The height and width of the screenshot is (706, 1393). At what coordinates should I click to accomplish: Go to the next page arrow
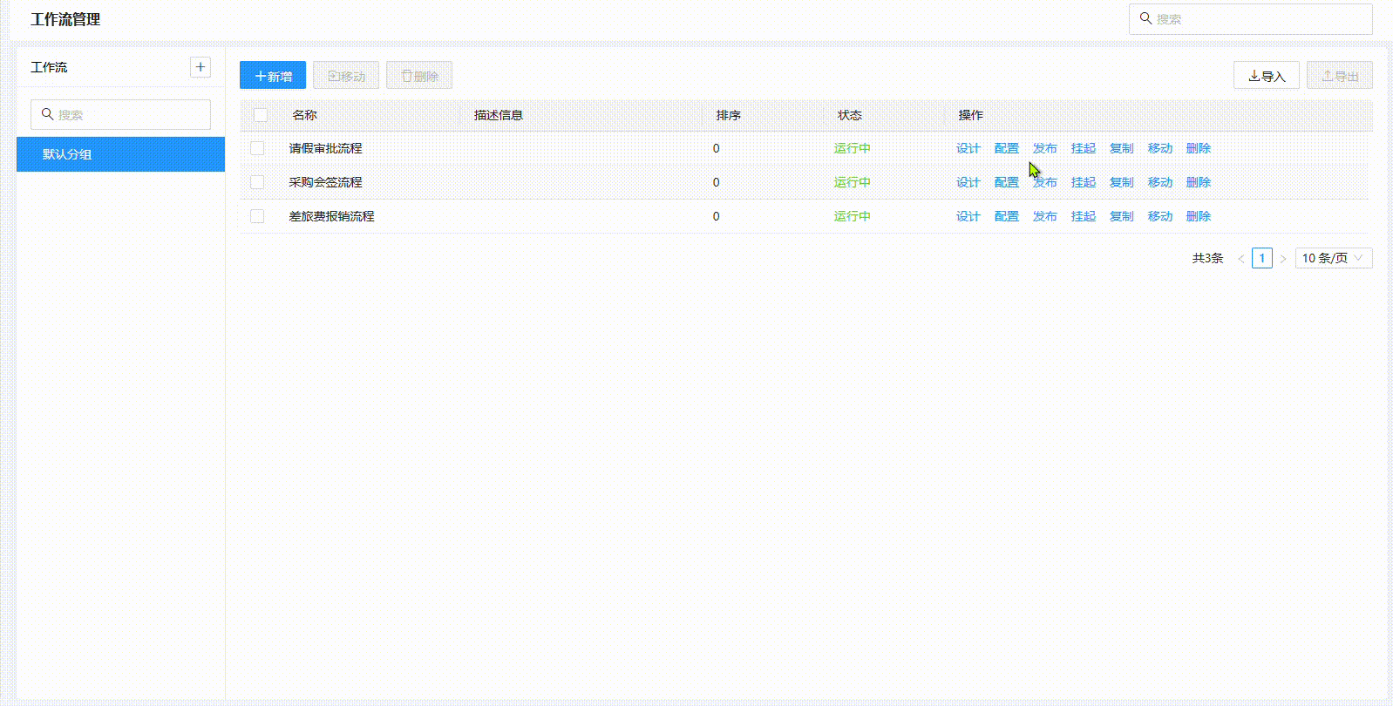tap(1282, 258)
